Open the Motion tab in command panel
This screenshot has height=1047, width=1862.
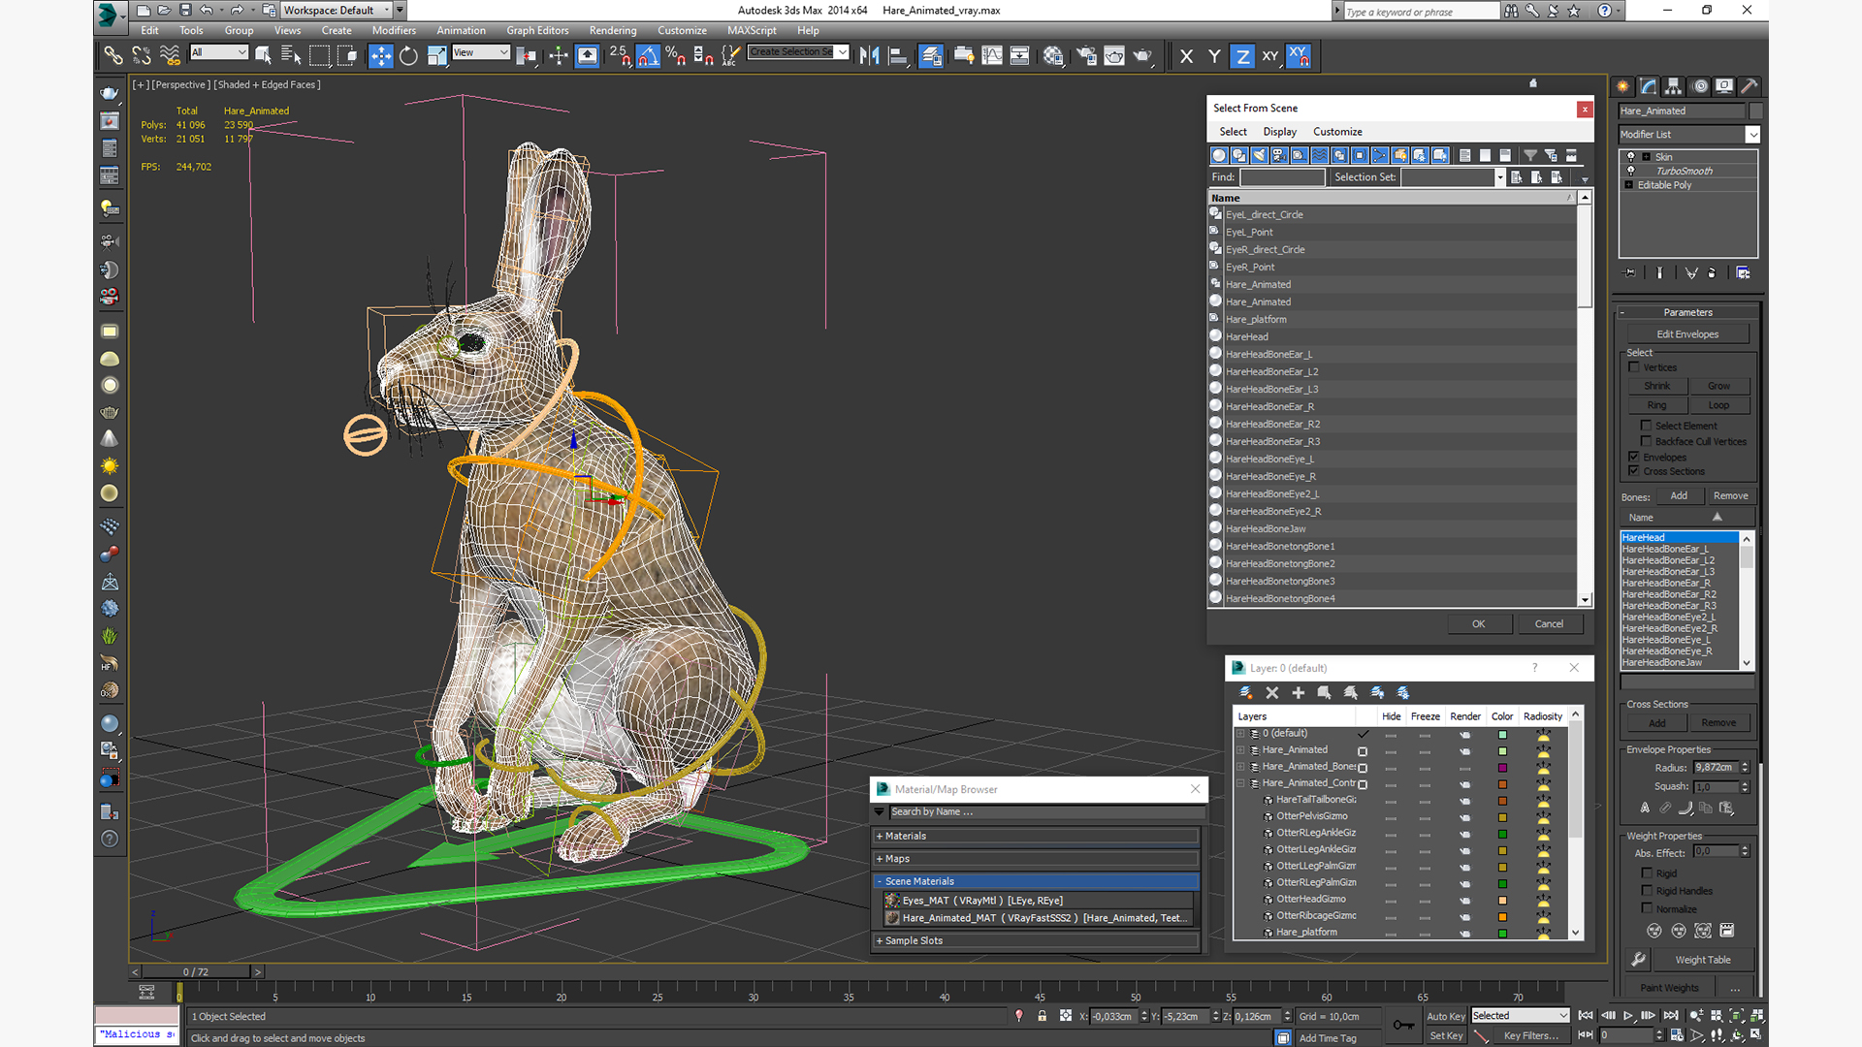[x=1699, y=86]
